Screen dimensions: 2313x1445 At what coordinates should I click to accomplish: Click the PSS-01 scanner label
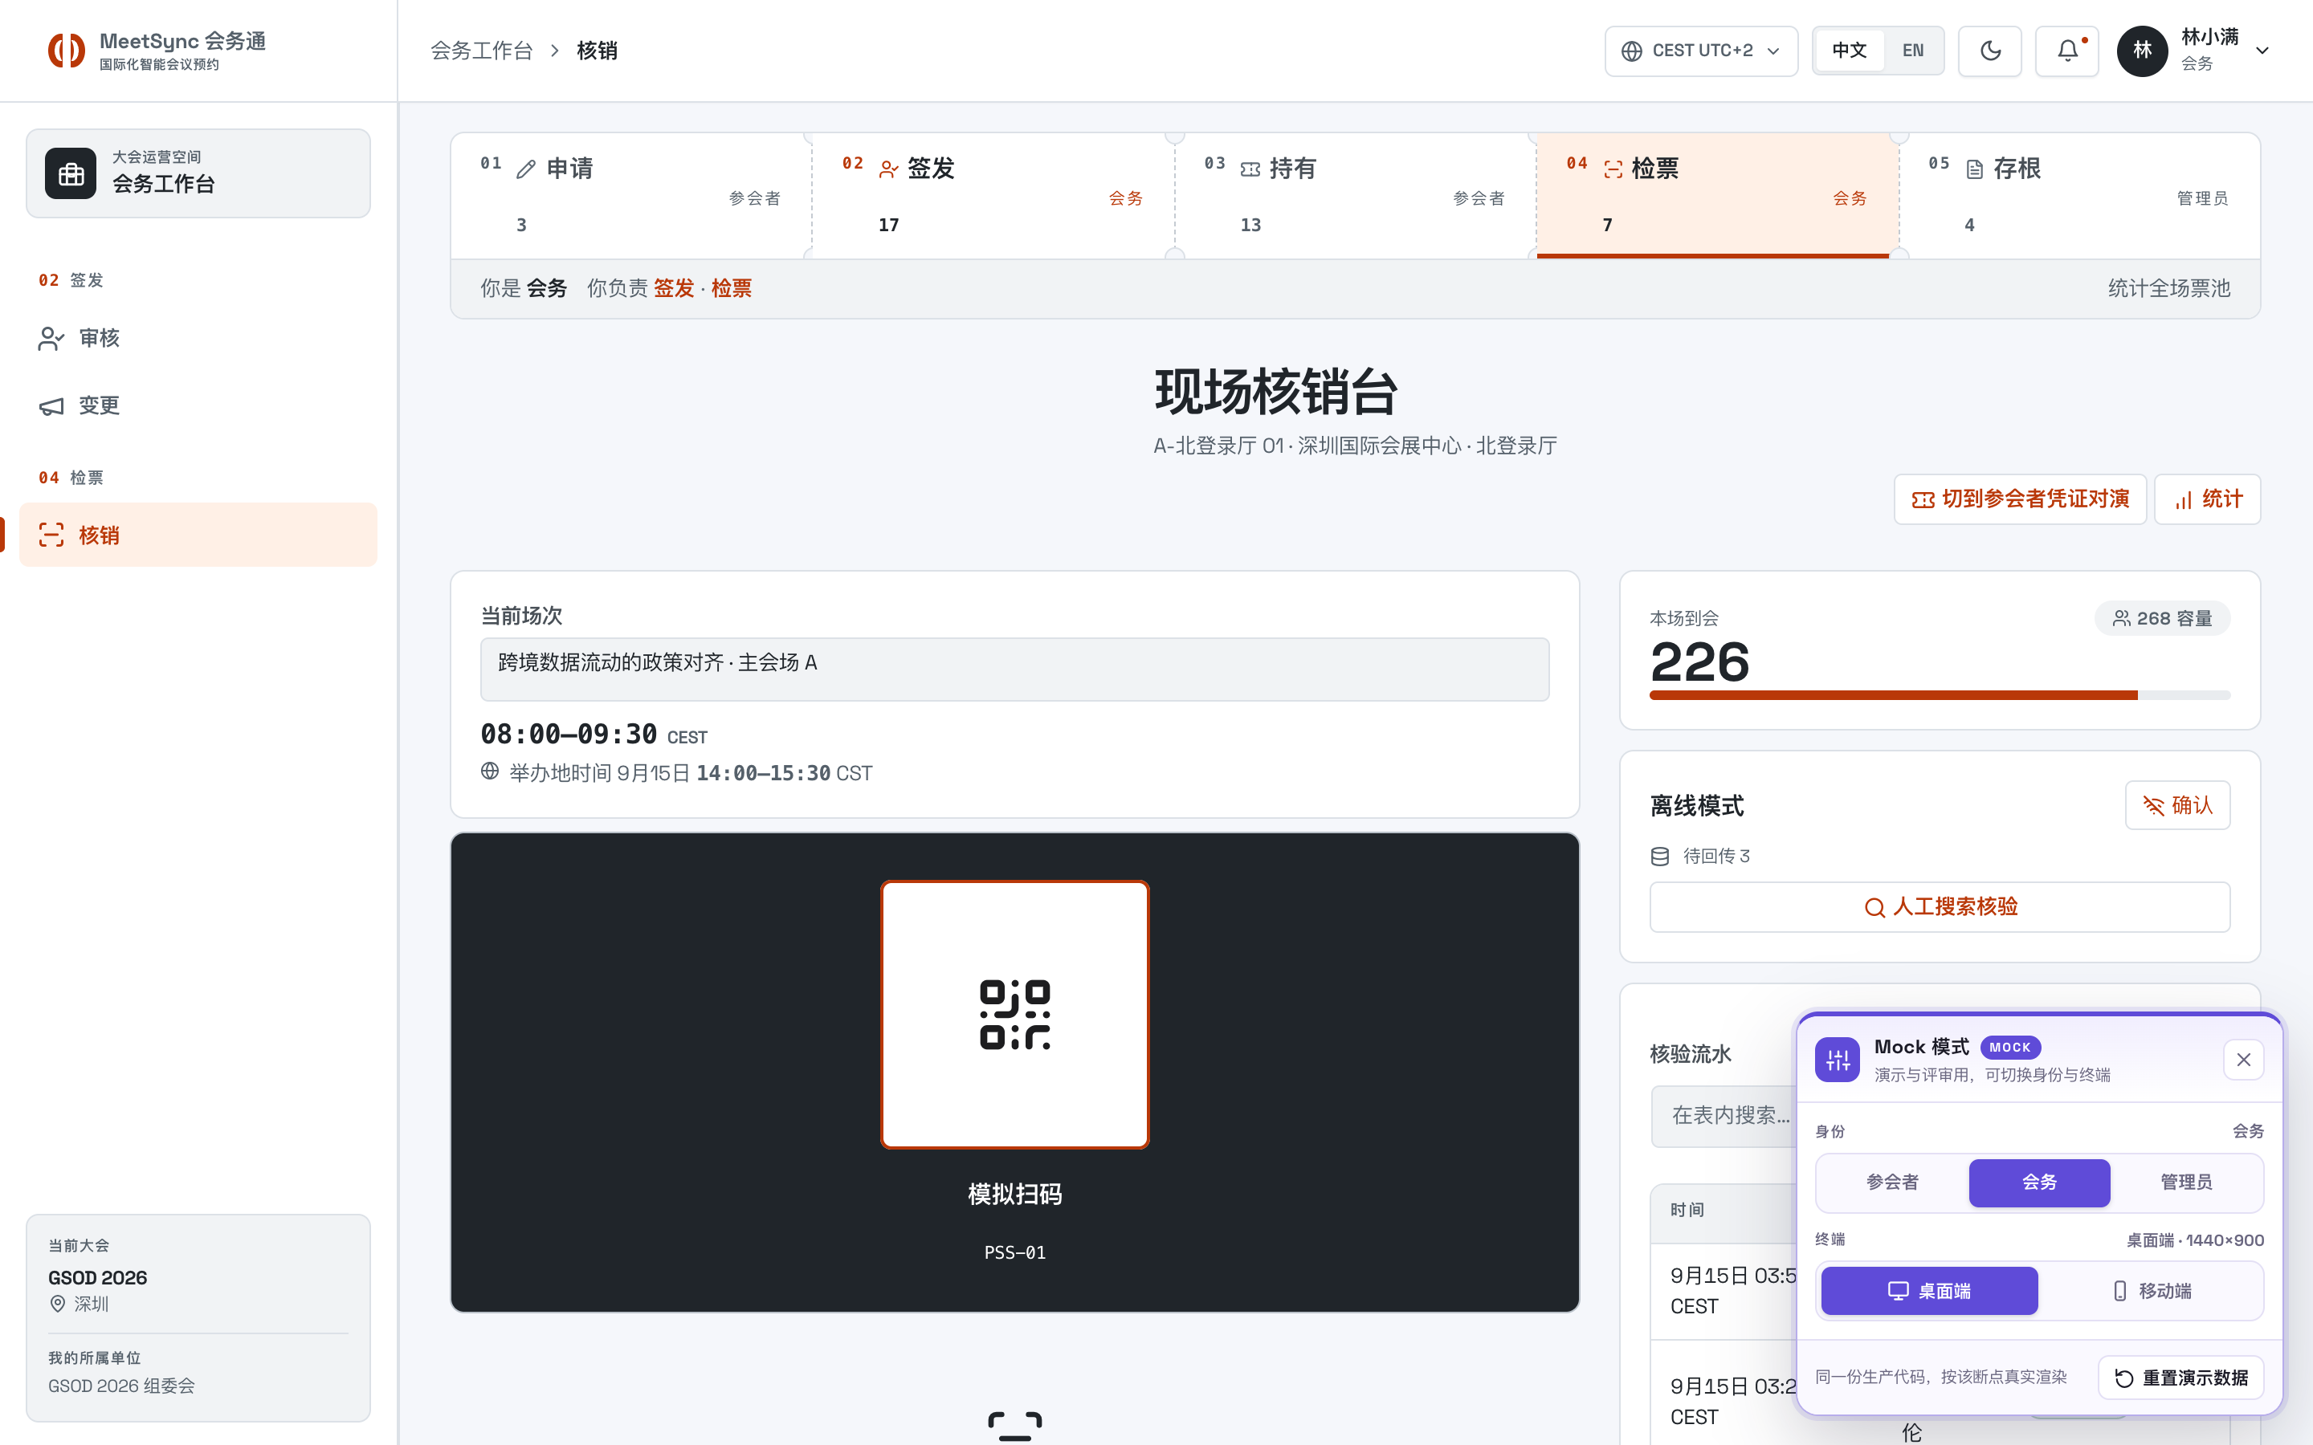1014,1252
